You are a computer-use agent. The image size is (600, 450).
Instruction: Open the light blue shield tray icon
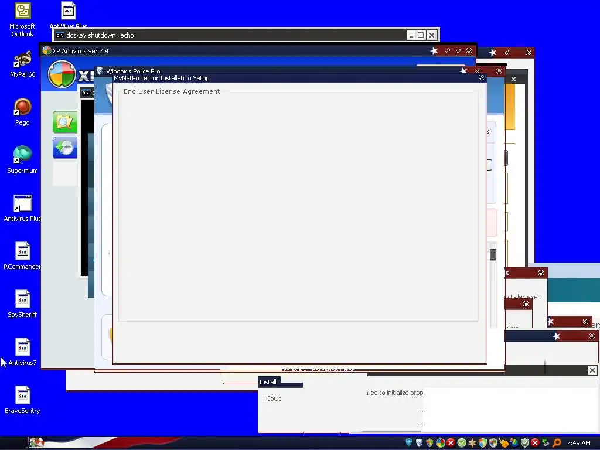pos(408,443)
